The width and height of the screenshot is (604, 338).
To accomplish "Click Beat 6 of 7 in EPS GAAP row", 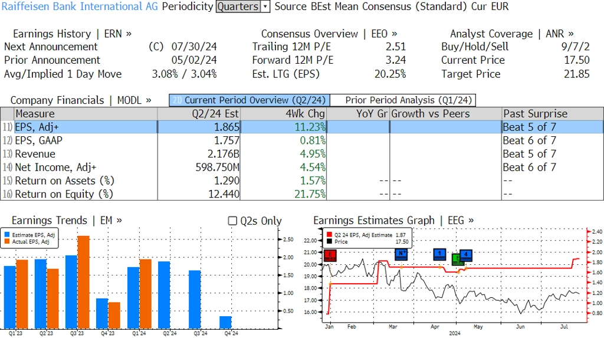I will [530, 140].
